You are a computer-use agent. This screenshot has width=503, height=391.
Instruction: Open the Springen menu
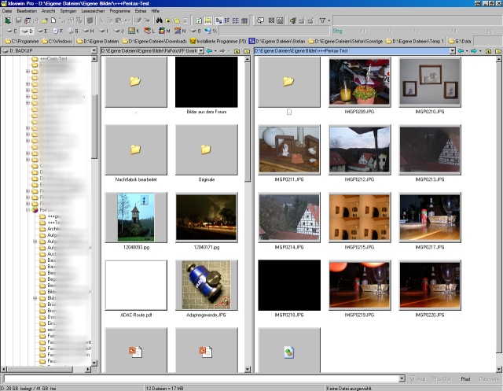[68, 11]
